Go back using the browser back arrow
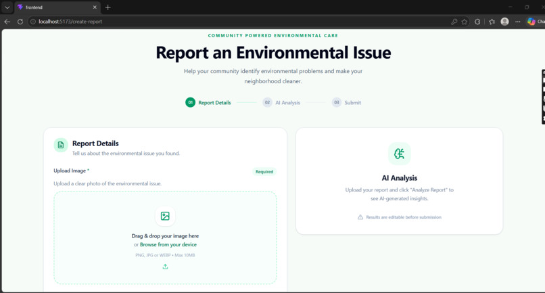545x293 pixels. pyautogui.click(x=7, y=22)
